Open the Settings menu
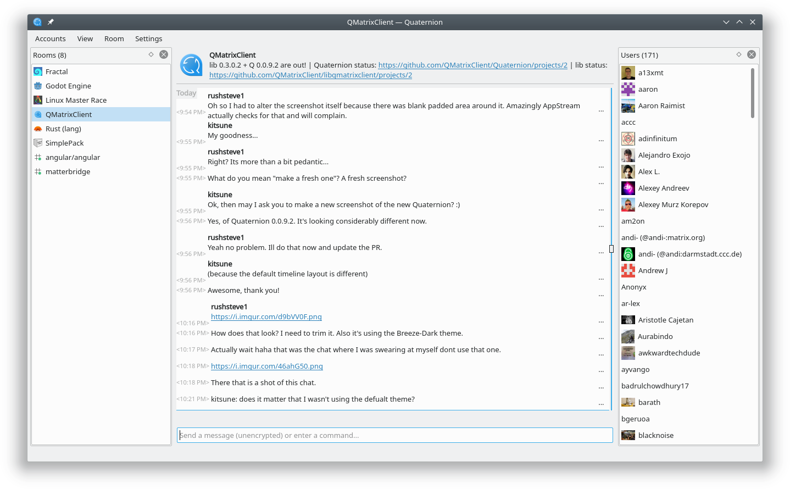The height and width of the screenshot is (489, 790). [x=149, y=38]
